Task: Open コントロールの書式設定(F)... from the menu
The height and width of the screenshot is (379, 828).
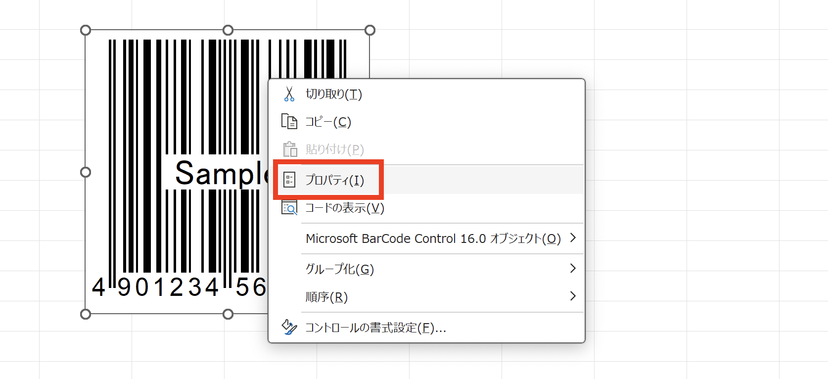Action: (x=375, y=328)
